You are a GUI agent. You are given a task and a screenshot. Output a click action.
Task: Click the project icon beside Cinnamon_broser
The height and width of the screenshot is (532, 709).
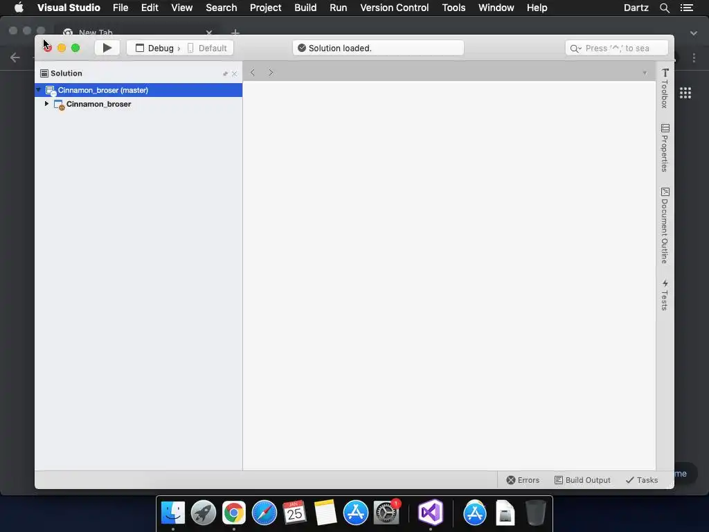(x=60, y=105)
